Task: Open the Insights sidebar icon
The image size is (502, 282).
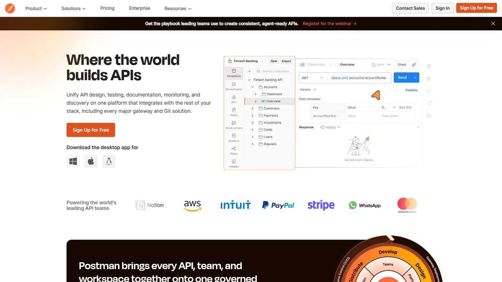Action: click(x=234, y=163)
